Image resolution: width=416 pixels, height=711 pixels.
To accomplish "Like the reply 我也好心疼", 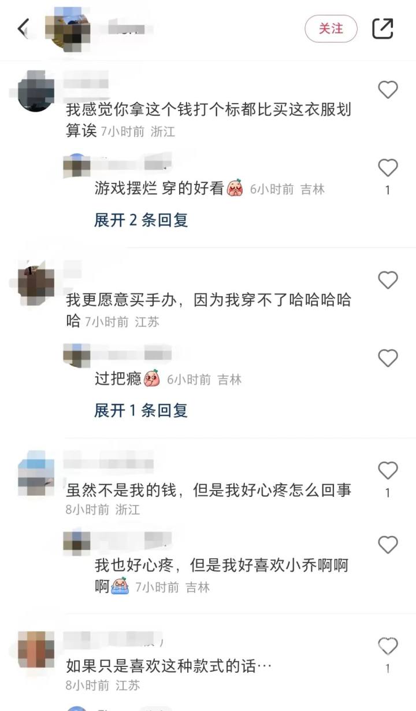I will 388,545.
